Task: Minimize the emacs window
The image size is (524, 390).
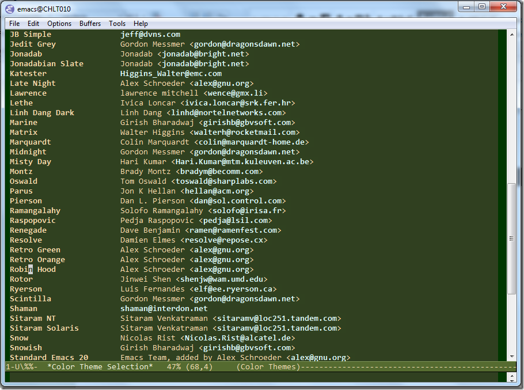Action: [x=466, y=7]
